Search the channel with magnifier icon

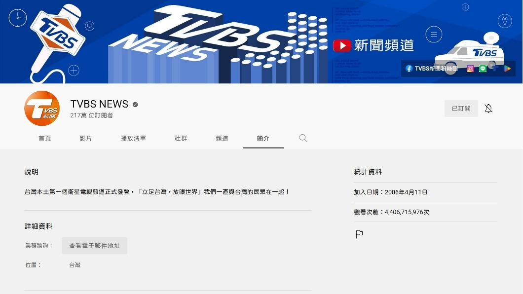point(303,138)
